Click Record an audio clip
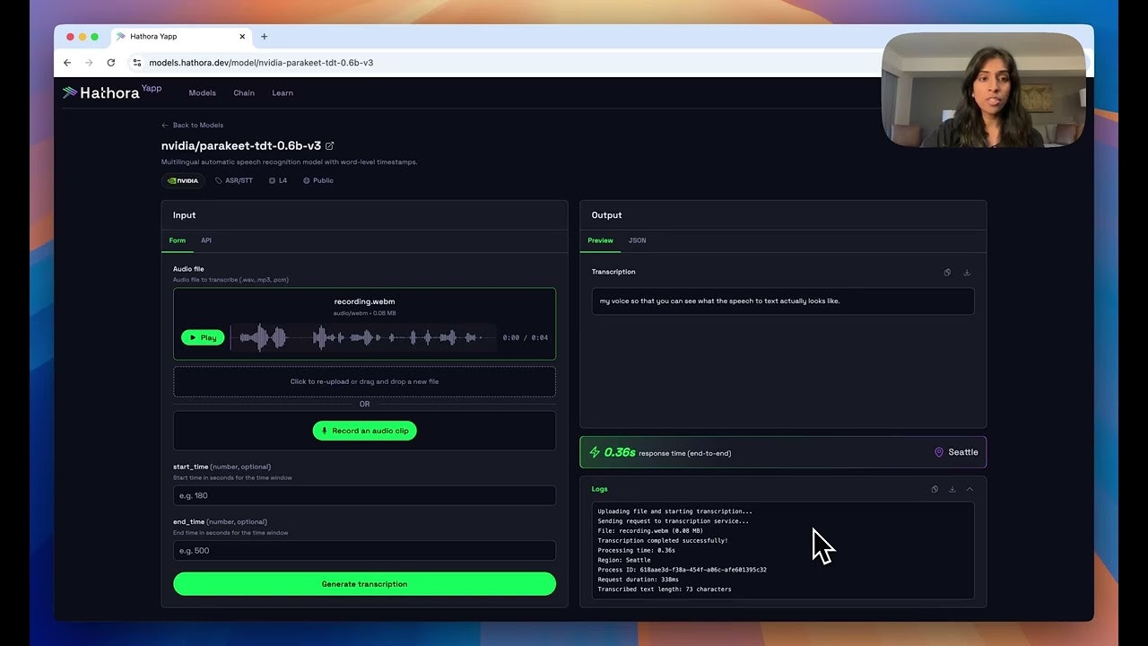The width and height of the screenshot is (1148, 646). click(x=364, y=431)
